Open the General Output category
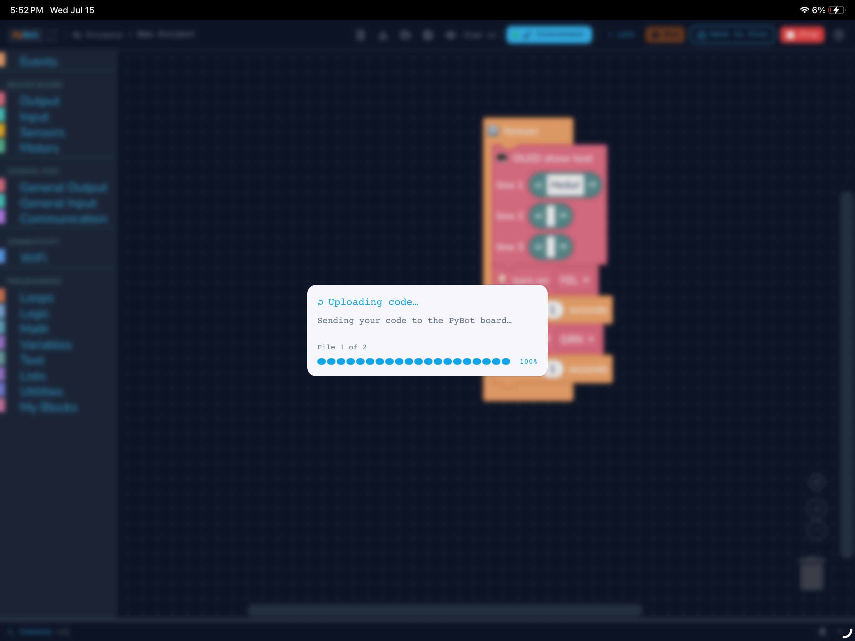This screenshot has height=641, width=855. click(64, 187)
